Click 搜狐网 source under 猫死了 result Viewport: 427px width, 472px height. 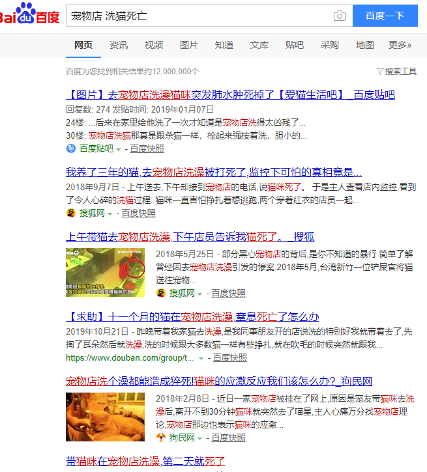pyautogui.click(x=182, y=293)
